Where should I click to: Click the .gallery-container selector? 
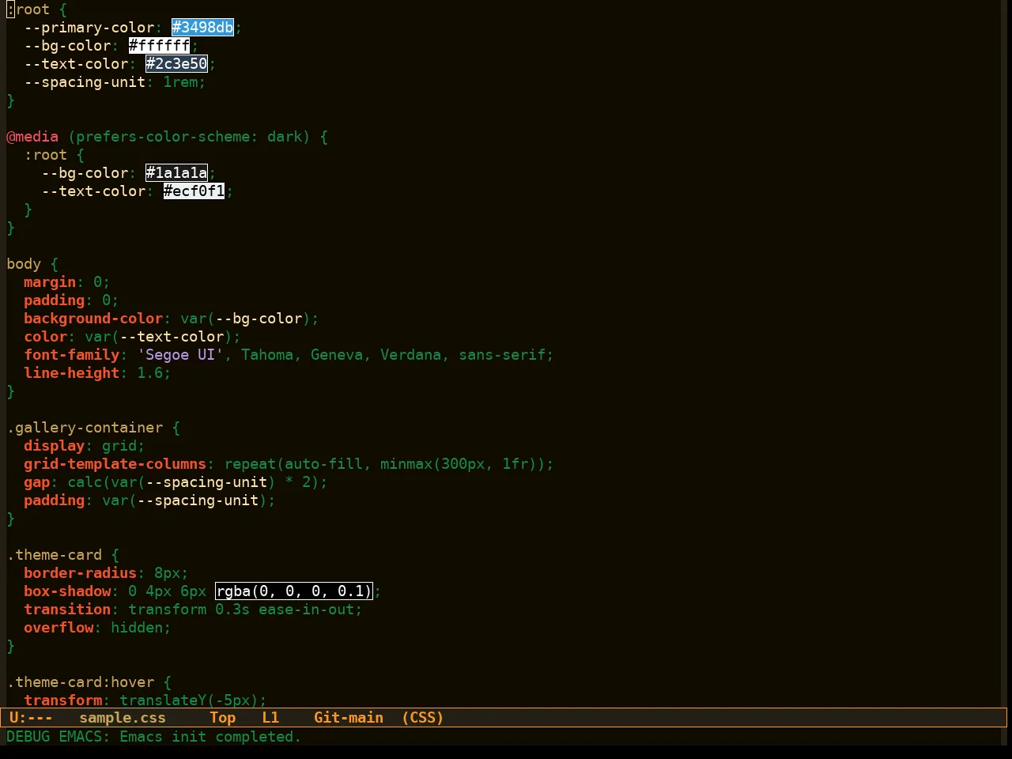click(85, 428)
